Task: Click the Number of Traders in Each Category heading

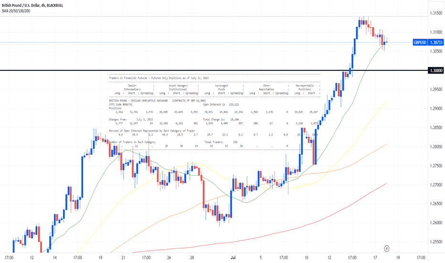Action: 132,142
